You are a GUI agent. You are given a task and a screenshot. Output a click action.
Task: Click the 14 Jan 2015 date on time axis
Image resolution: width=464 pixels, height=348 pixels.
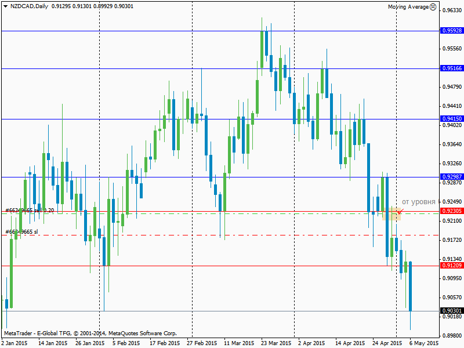(53, 343)
